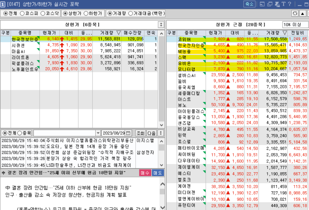309x210 pixels.
Task: Open the 10% 이상 threshold dropdown
Action: coord(295,25)
